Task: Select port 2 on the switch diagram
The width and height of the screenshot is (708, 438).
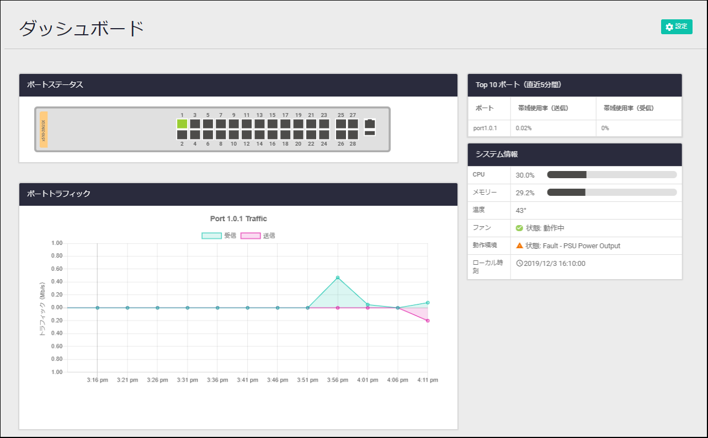Action: [x=182, y=135]
